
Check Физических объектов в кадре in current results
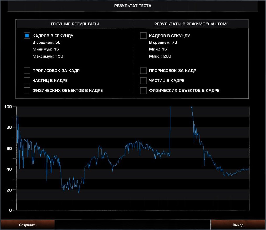27,91
